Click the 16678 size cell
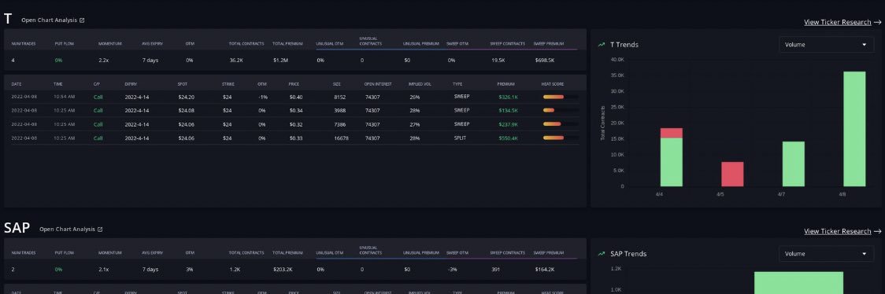Screen dimensions: 885x294 tap(341, 138)
